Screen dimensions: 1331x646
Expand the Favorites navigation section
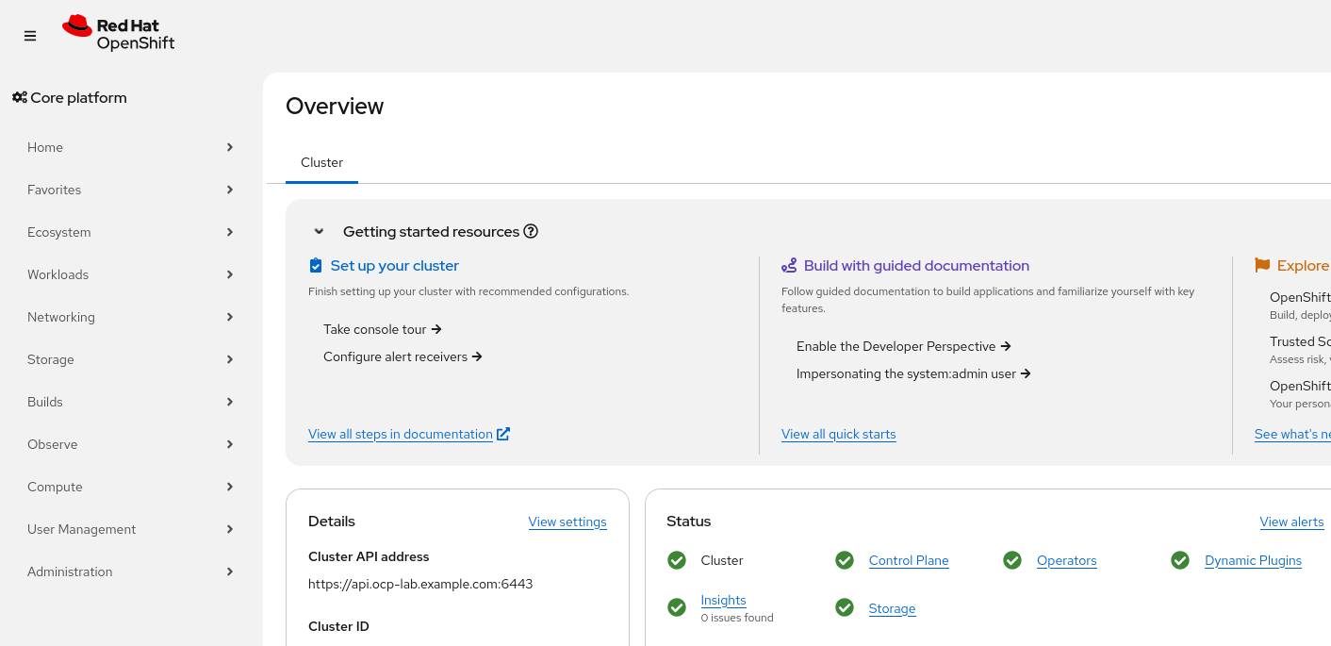(x=131, y=190)
